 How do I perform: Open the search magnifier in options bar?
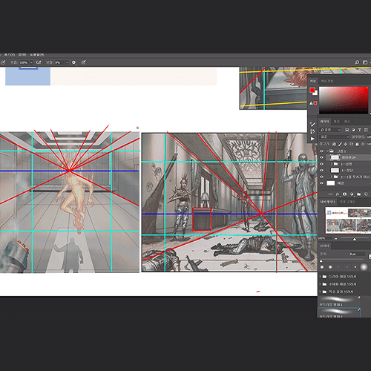pyautogui.click(x=357, y=62)
